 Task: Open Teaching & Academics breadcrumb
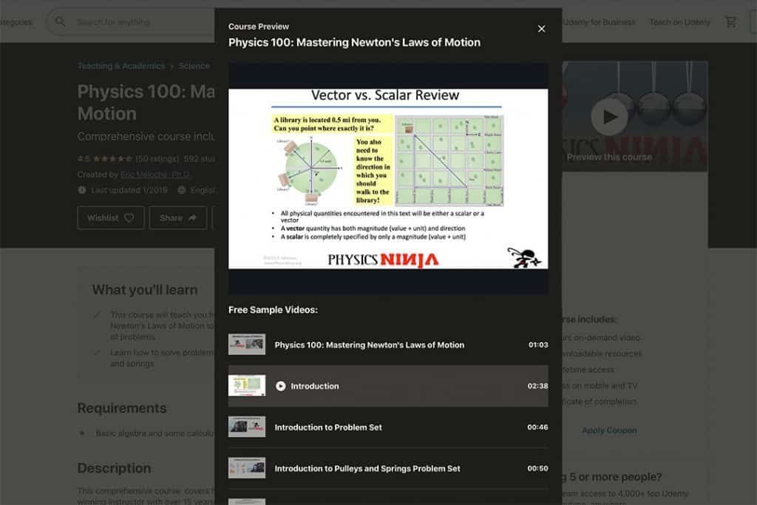[121, 66]
